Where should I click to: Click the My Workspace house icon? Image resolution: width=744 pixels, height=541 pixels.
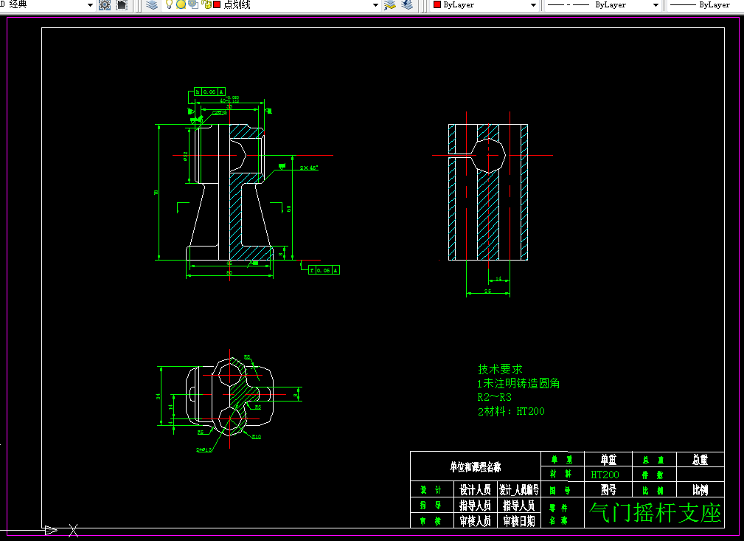point(122,5)
